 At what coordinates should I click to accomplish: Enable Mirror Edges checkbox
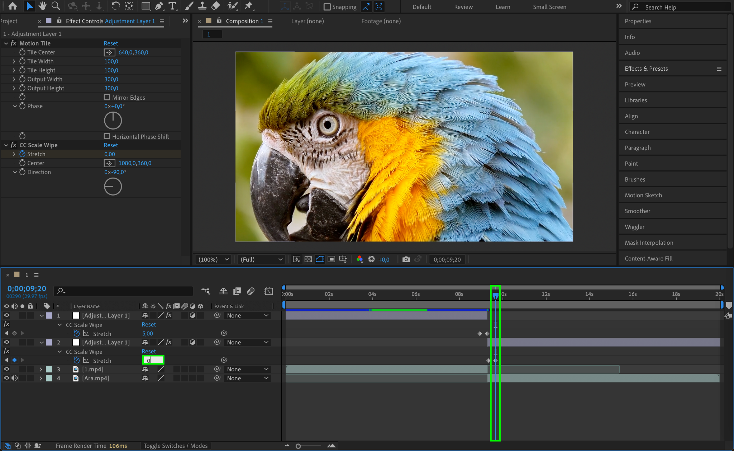point(107,97)
